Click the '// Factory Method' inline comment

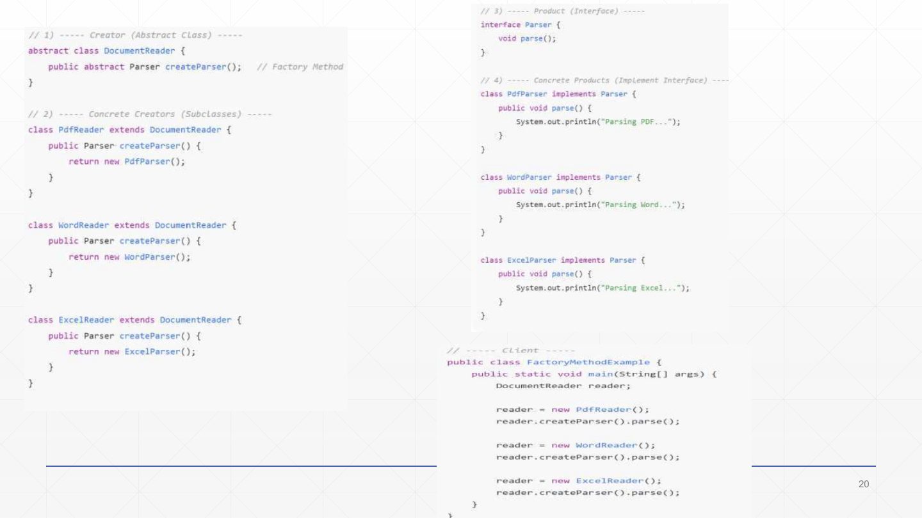[x=300, y=67]
